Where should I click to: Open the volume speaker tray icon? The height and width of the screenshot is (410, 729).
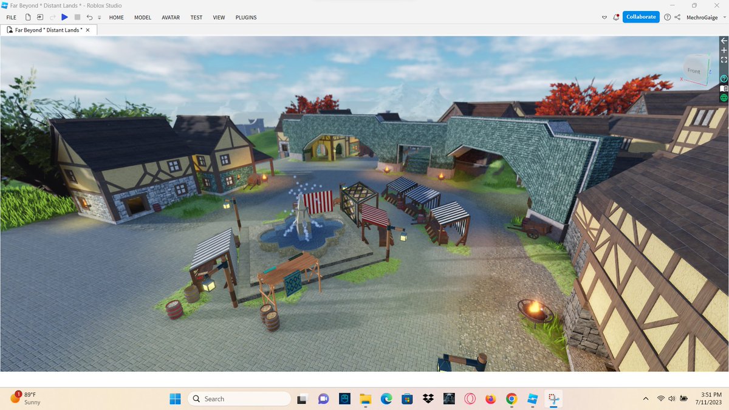click(x=672, y=398)
